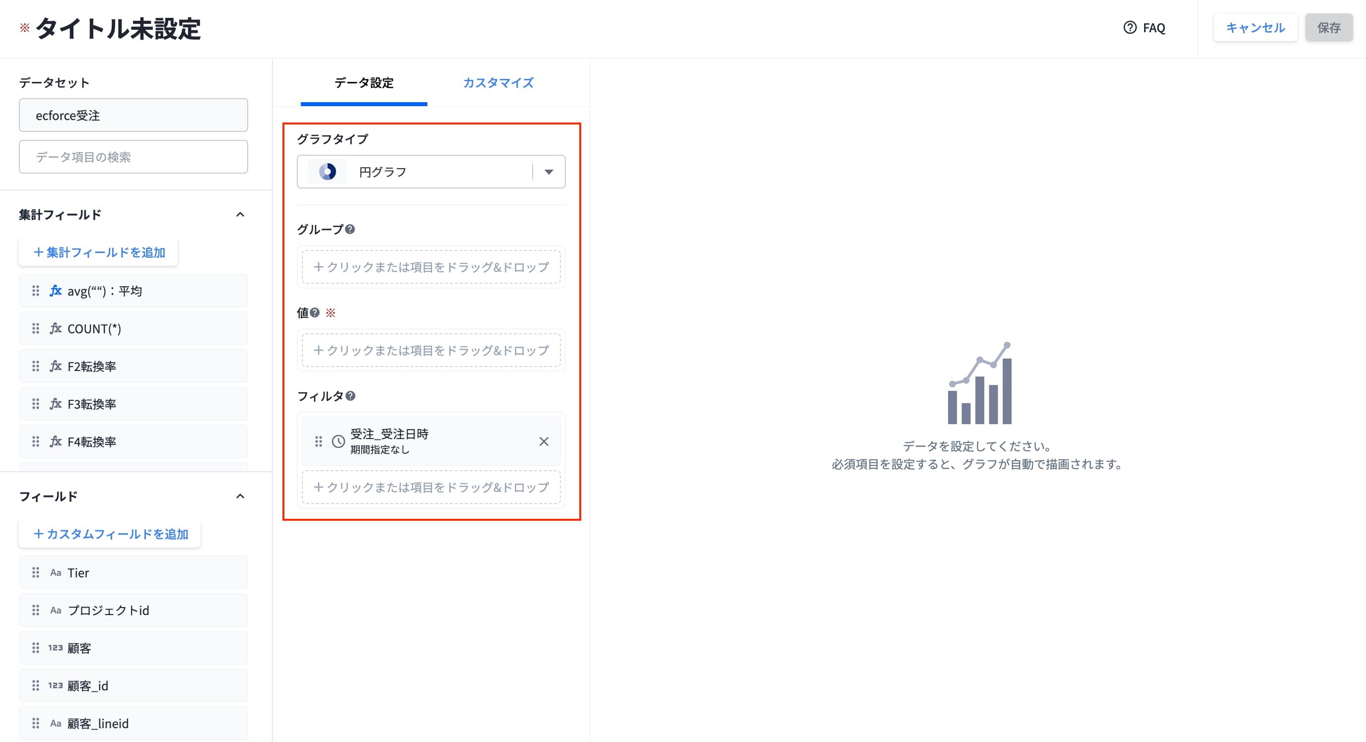
Task: Click 集計フィールドを追加 button
Action: pyautogui.click(x=99, y=252)
